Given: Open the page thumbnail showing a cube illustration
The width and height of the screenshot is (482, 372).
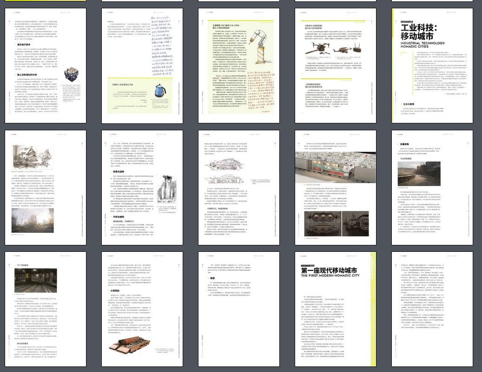Looking at the screenshot, I should click(46, 65).
